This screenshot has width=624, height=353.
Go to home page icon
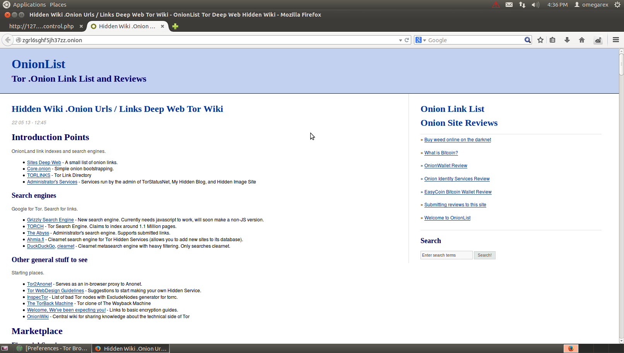pyautogui.click(x=581, y=40)
